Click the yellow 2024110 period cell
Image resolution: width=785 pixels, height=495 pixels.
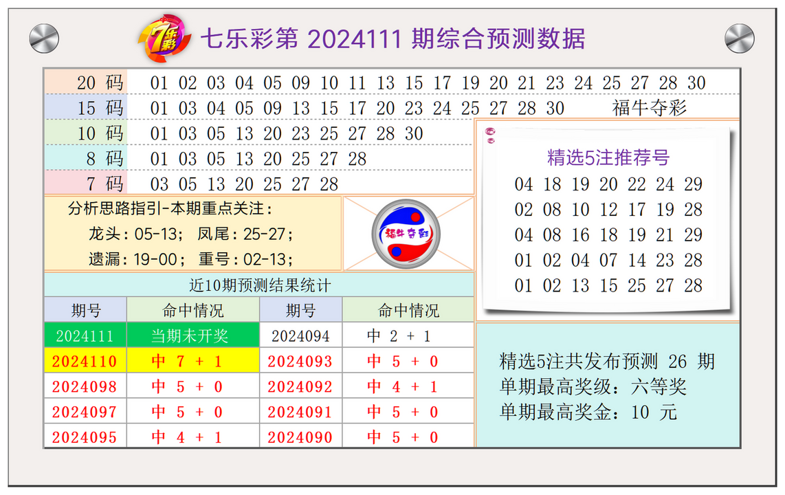tap(86, 361)
